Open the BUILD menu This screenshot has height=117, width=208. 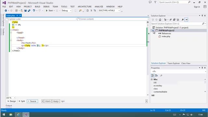37,6
